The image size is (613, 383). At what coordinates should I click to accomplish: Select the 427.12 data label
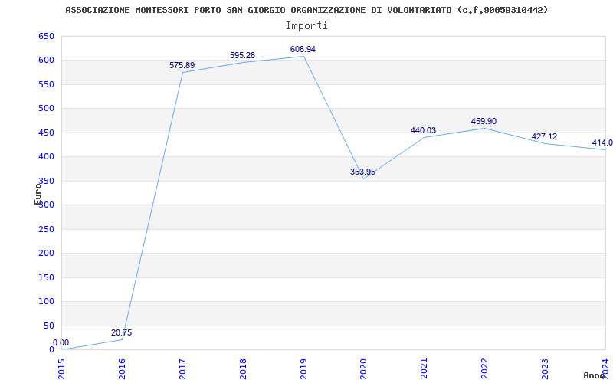click(544, 136)
